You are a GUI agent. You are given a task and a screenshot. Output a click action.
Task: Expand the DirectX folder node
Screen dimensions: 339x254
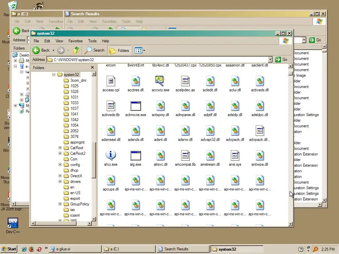pyautogui.click(x=60, y=176)
